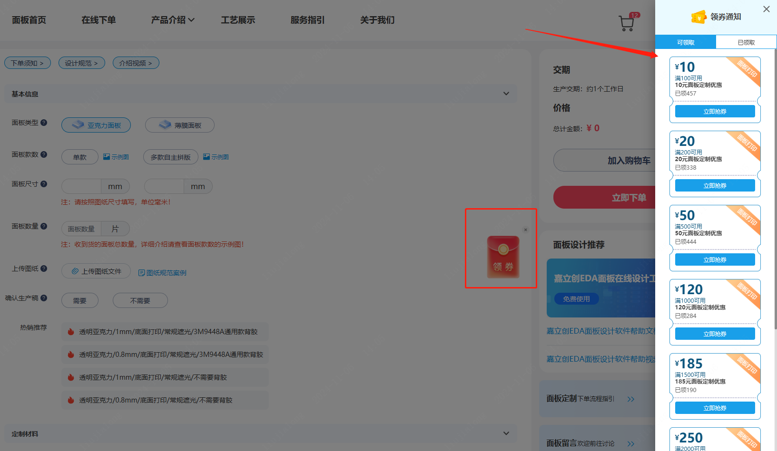Image resolution: width=777 pixels, height=451 pixels.
Task: Go to 面板首页
Action: click(29, 20)
